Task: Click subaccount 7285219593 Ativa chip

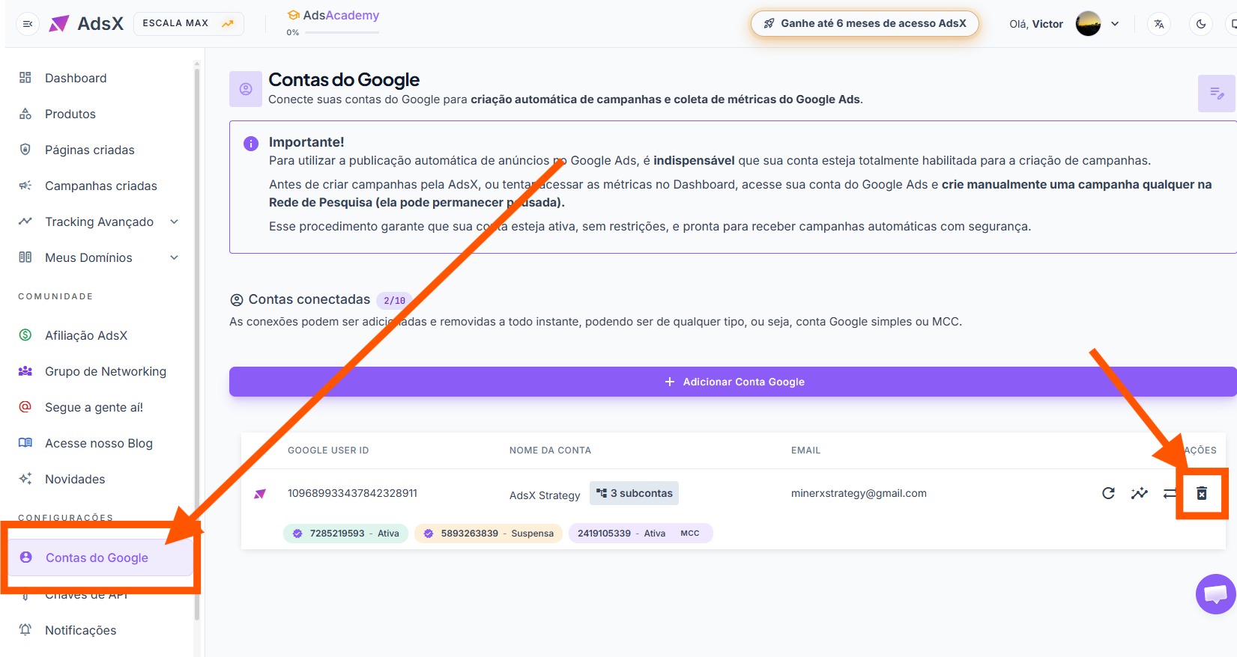Action: [x=346, y=534]
